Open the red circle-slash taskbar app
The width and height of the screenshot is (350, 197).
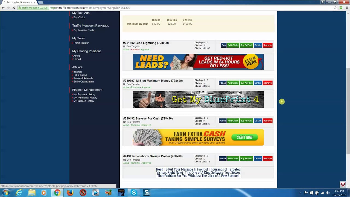(83, 193)
